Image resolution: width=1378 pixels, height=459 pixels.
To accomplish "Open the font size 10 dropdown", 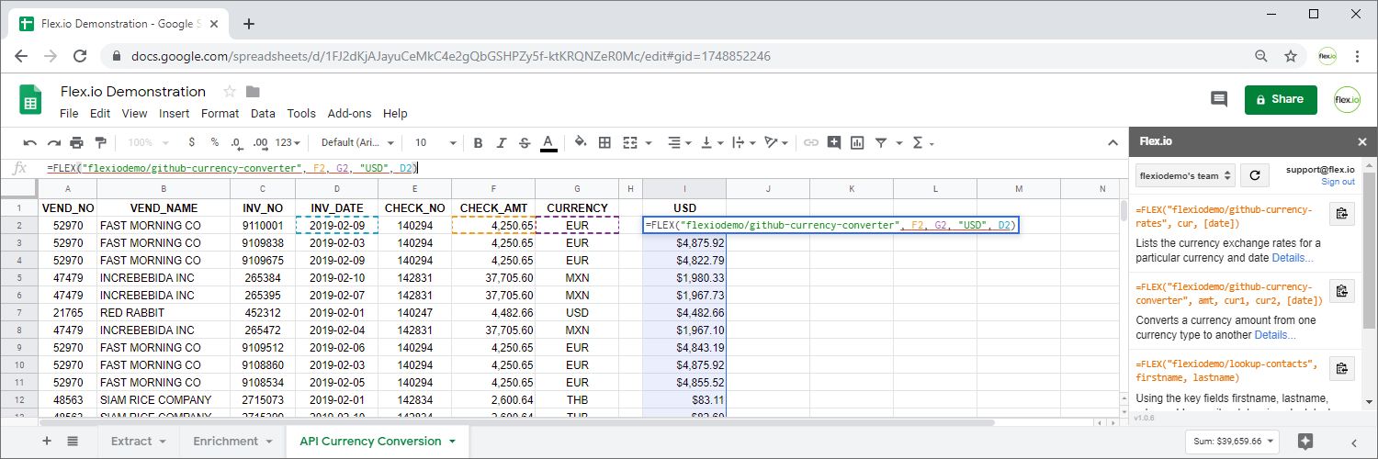I will [x=435, y=142].
